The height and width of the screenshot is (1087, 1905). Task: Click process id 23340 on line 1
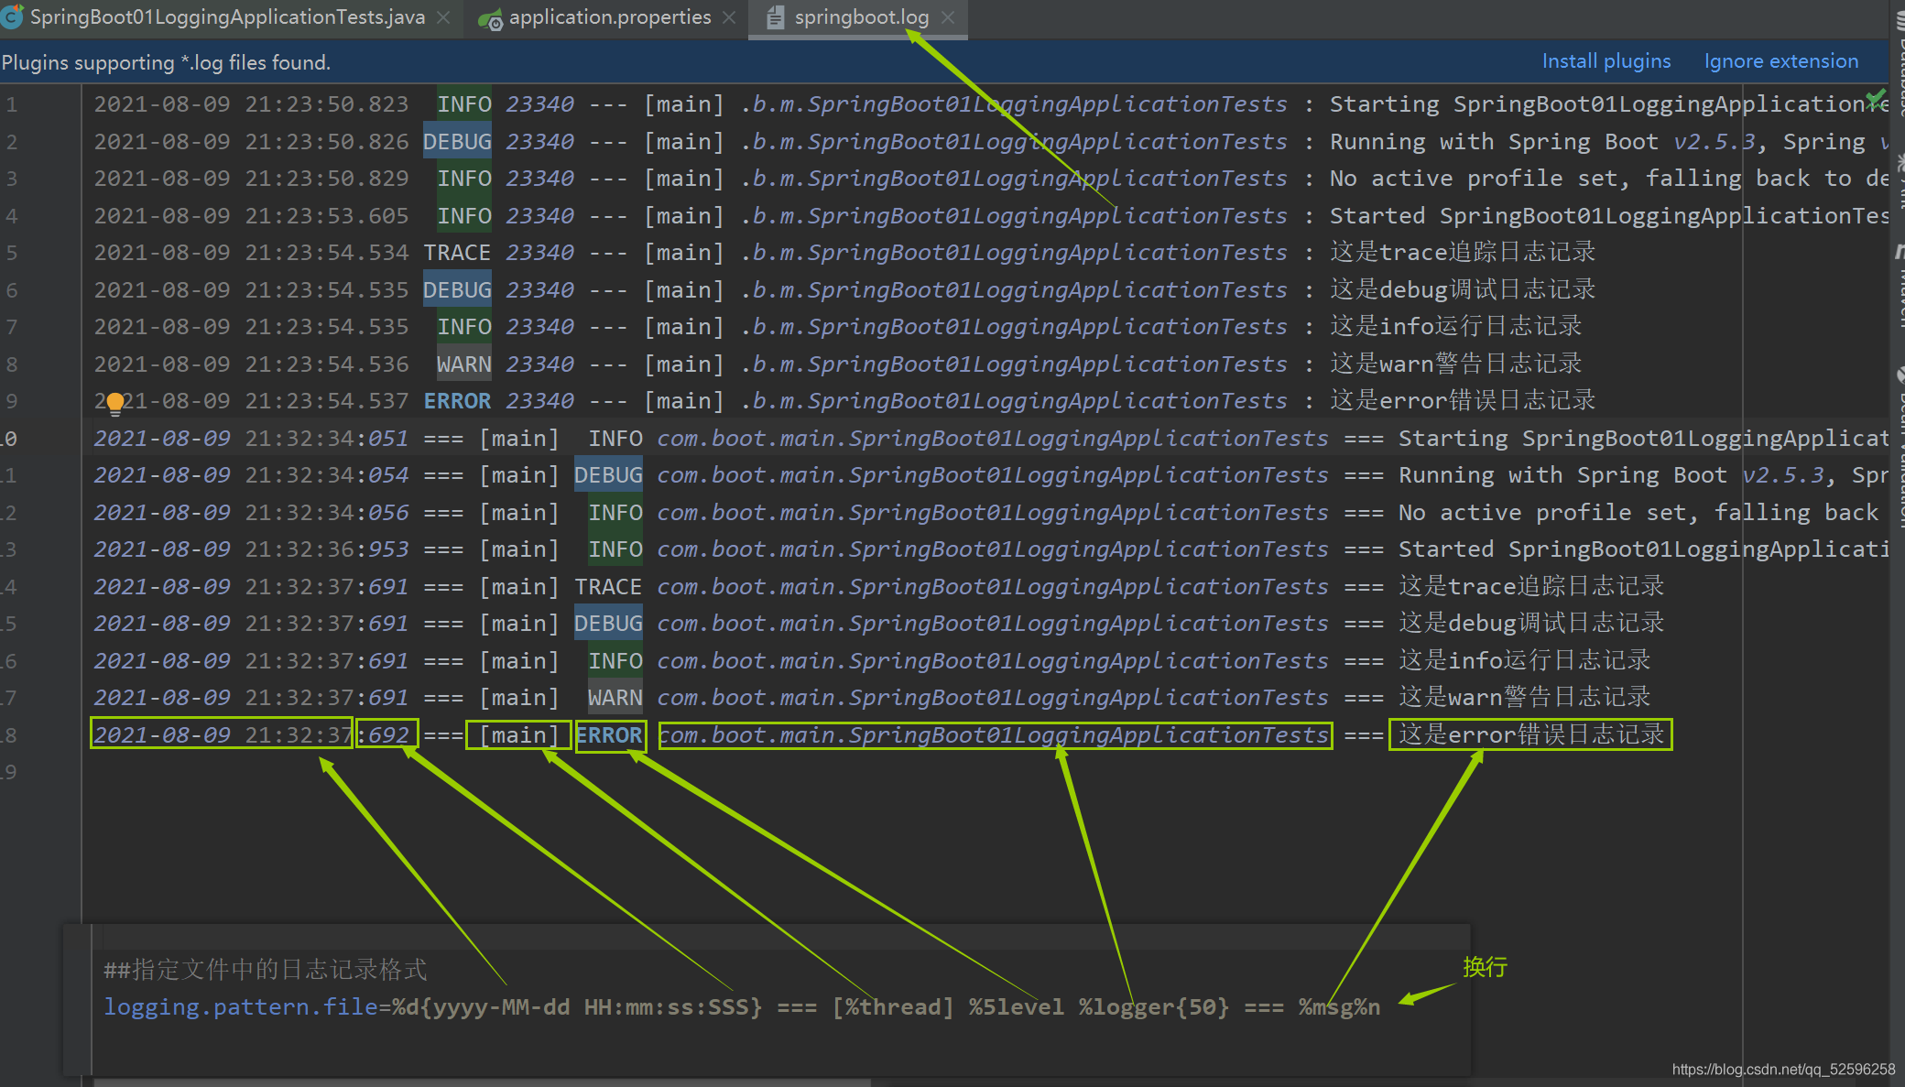coord(540,104)
